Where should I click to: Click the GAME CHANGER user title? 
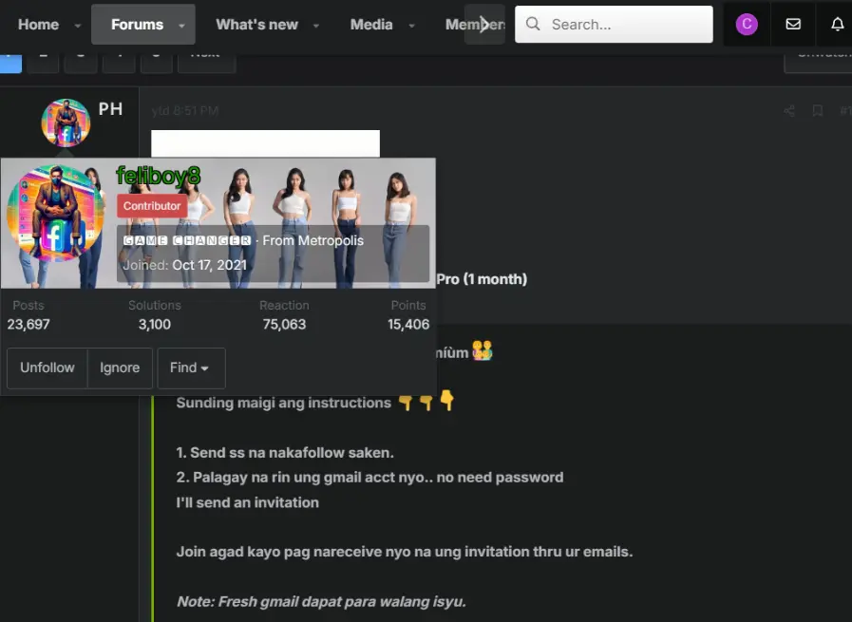(x=187, y=240)
